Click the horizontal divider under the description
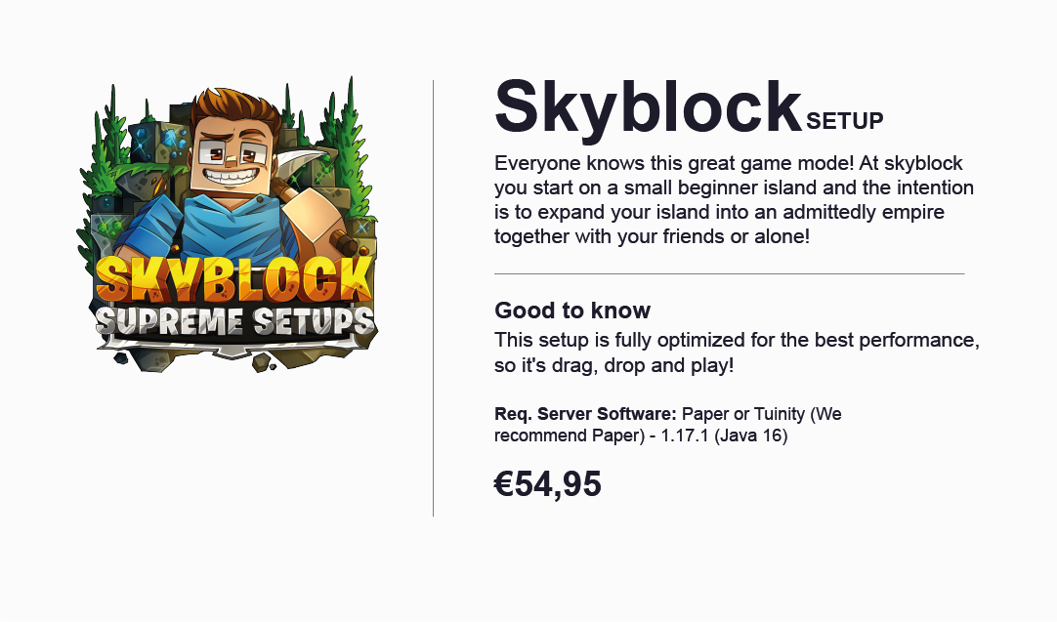 730,274
